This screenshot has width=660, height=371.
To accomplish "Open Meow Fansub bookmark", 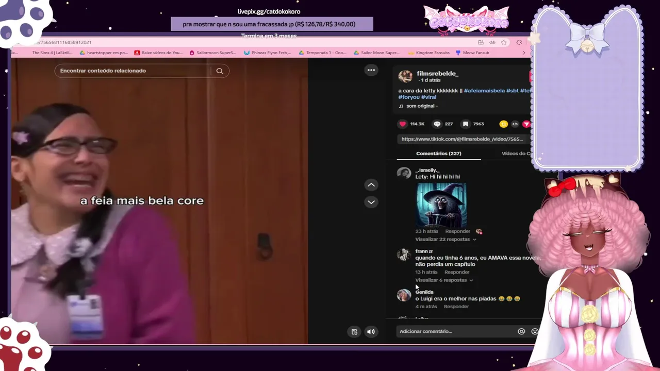I will tap(472, 53).
